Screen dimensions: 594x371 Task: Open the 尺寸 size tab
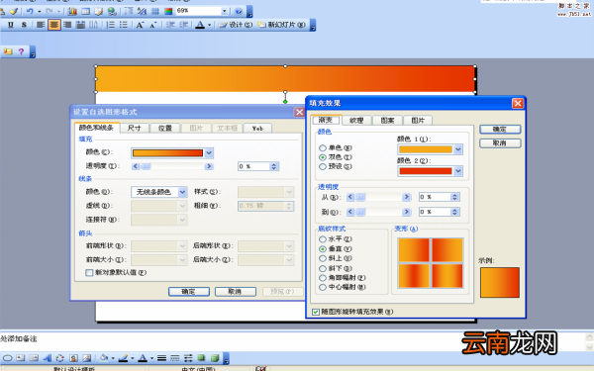tap(134, 129)
